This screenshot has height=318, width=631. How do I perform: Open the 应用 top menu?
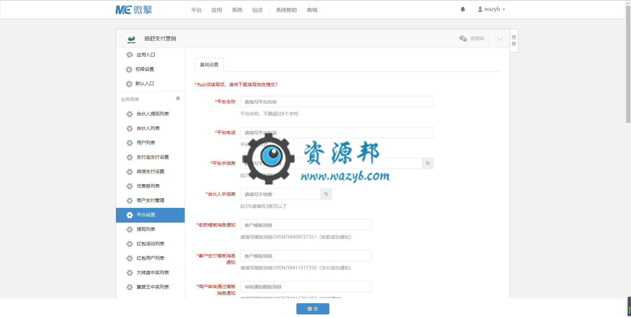pos(217,10)
